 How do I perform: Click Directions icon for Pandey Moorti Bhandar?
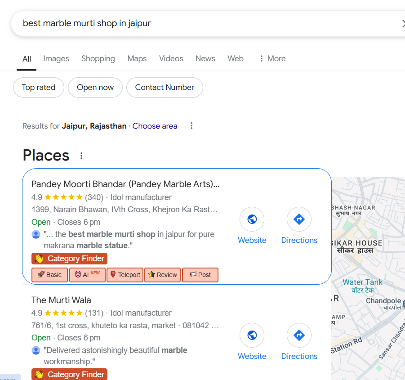tap(299, 219)
